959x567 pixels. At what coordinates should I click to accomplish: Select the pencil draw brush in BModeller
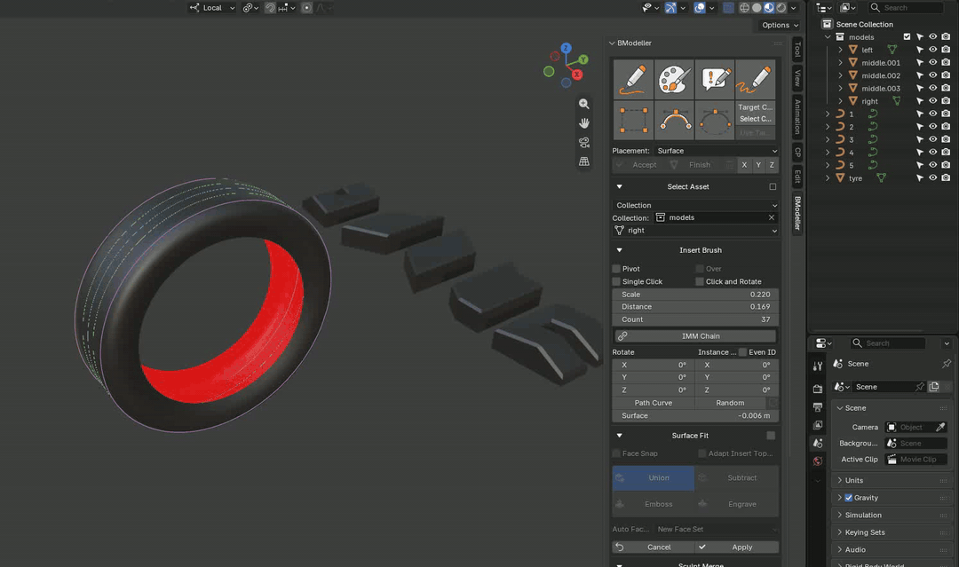pyautogui.click(x=633, y=80)
